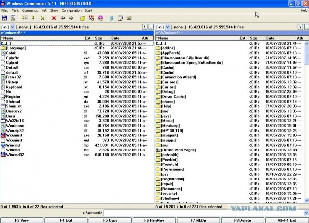Click the Cabrk dll file icon

3,53
